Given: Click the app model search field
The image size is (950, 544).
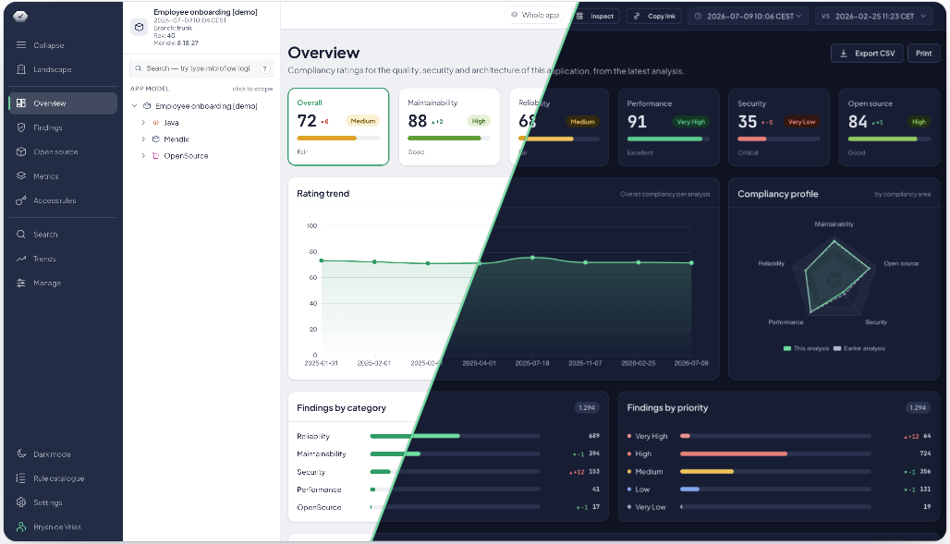Looking at the screenshot, I should click(201, 68).
